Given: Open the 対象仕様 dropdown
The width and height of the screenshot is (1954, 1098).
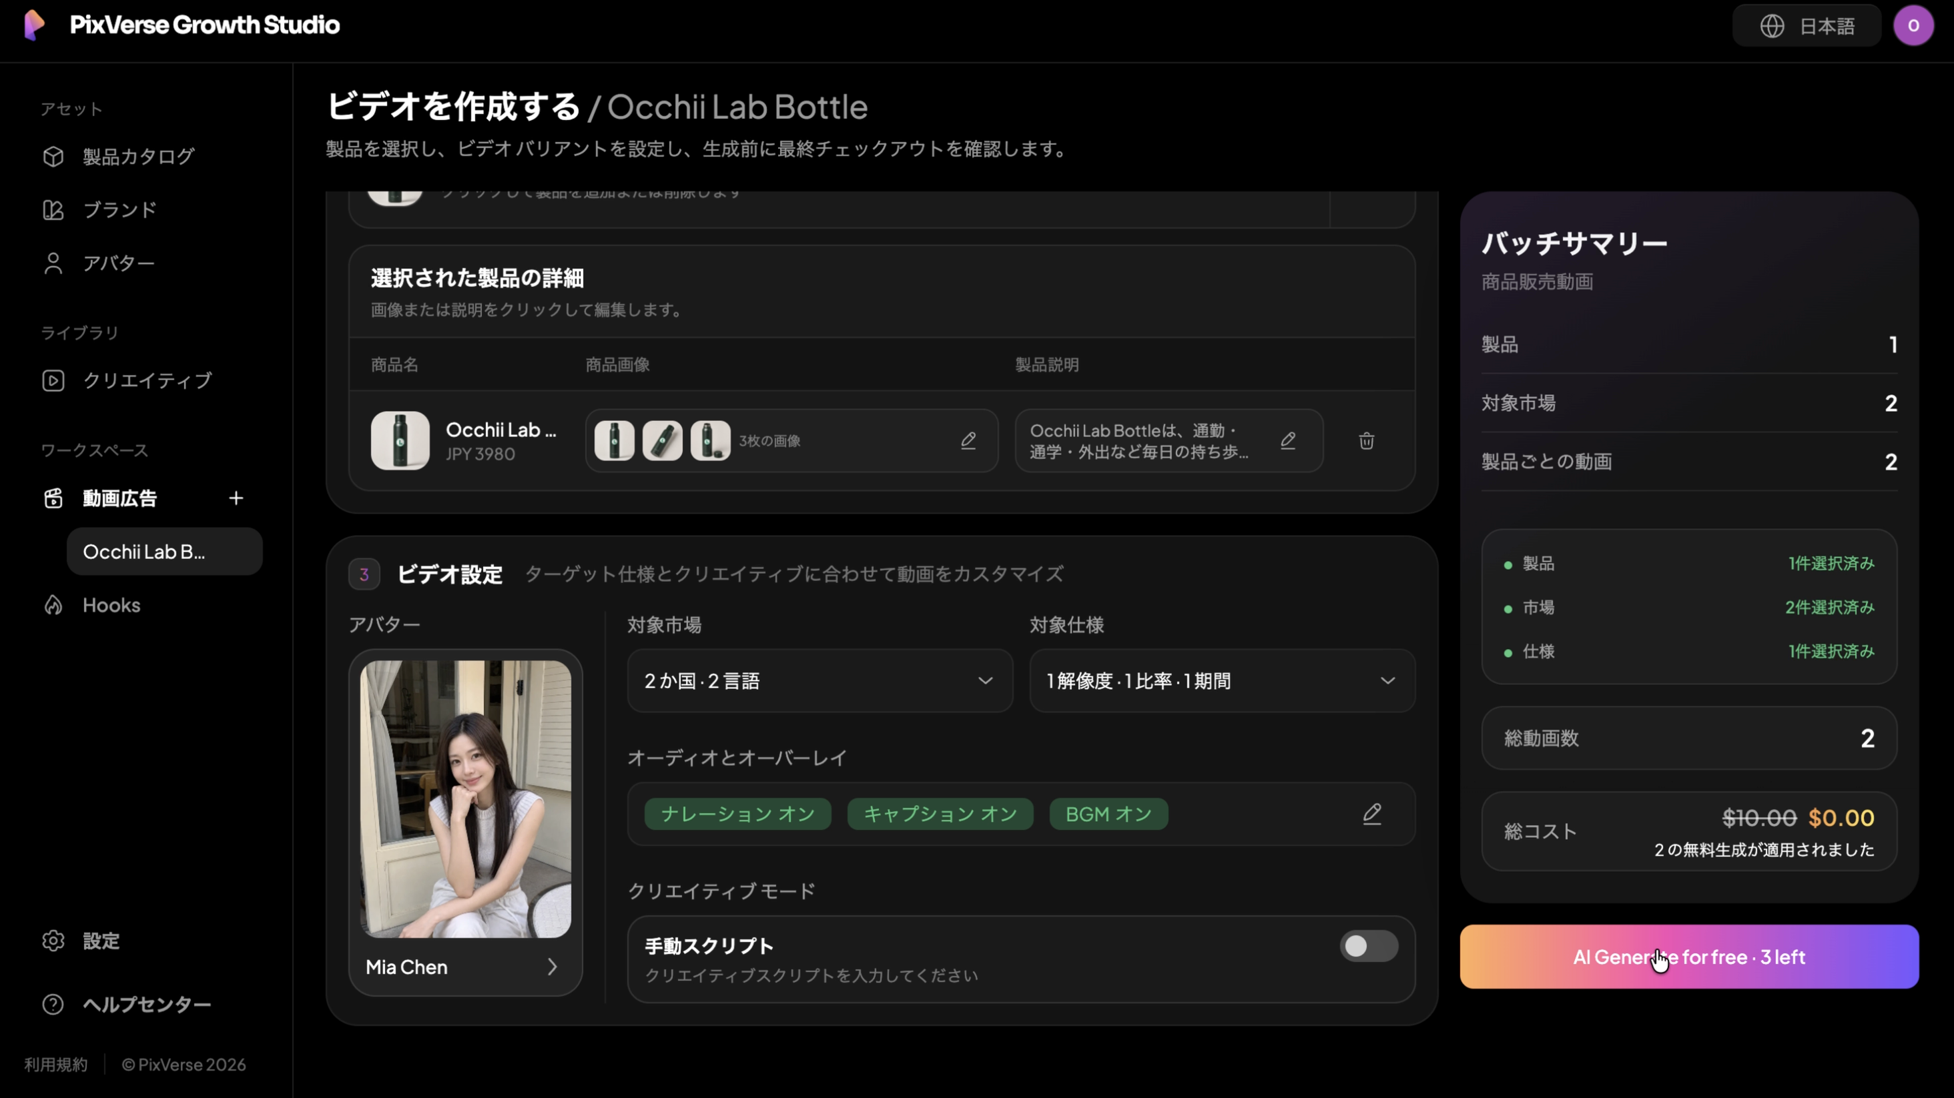Looking at the screenshot, I should (x=1222, y=681).
